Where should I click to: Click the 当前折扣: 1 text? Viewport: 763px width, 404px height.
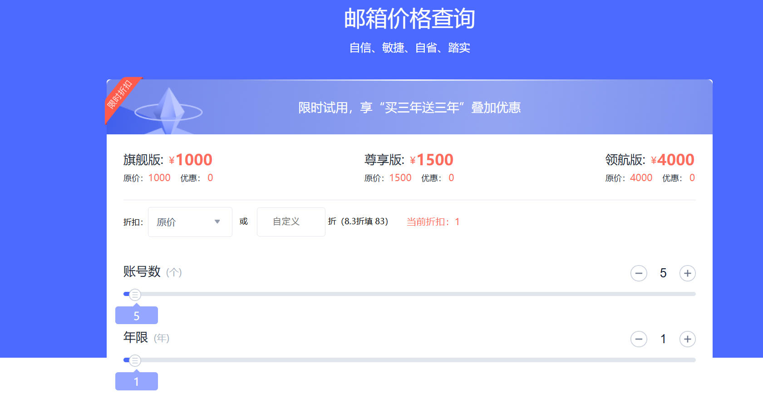point(433,222)
